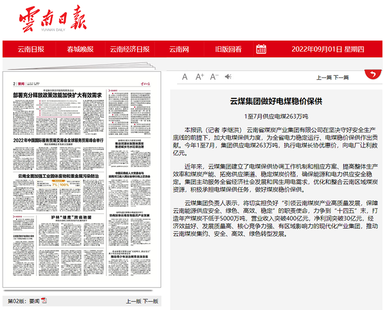Screen dimensions: 385x310
Task: Go to next article 下一篇
Action: (341, 77)
